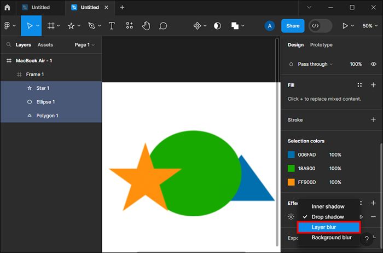This screenshot has height=253, width=383.
Task: Add a stroke with plus icon
Action: (373, 119)
